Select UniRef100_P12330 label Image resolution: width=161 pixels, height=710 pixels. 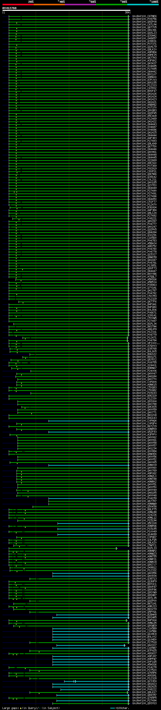coord(144,398)
